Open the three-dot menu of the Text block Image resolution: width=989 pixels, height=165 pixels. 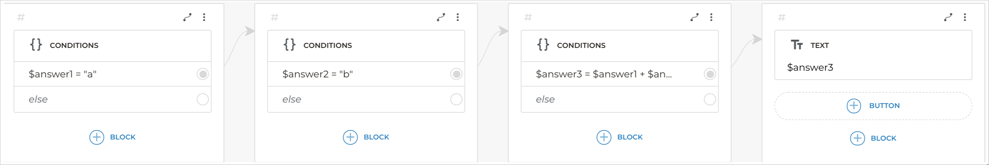click(965, 17)
